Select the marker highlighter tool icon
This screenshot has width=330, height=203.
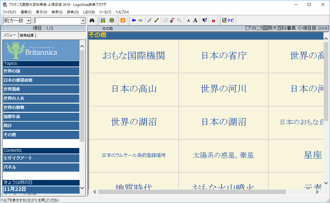click(149, 20)
